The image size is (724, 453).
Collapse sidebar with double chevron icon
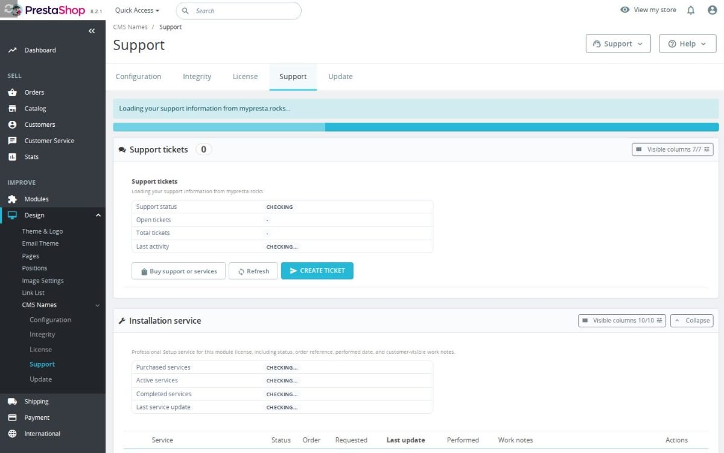pos(92,31)
